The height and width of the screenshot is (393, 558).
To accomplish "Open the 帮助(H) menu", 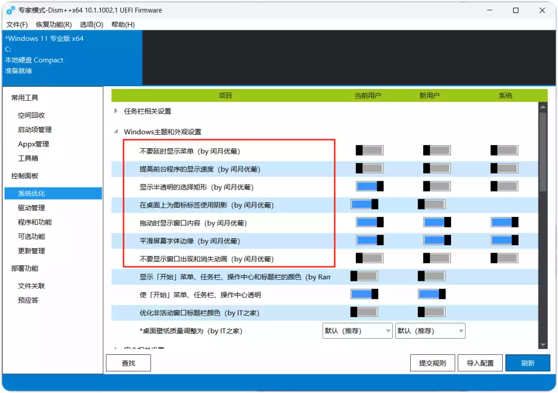I will point(123,25).
